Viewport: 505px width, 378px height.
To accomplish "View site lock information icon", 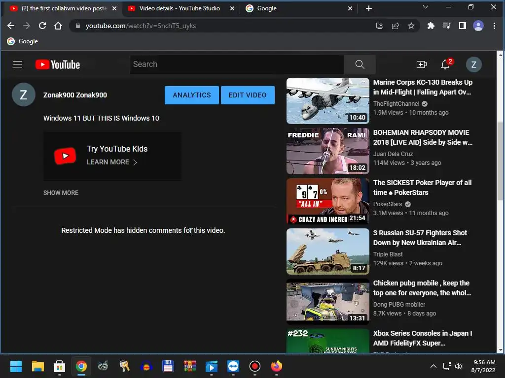I will coord(77,26).
